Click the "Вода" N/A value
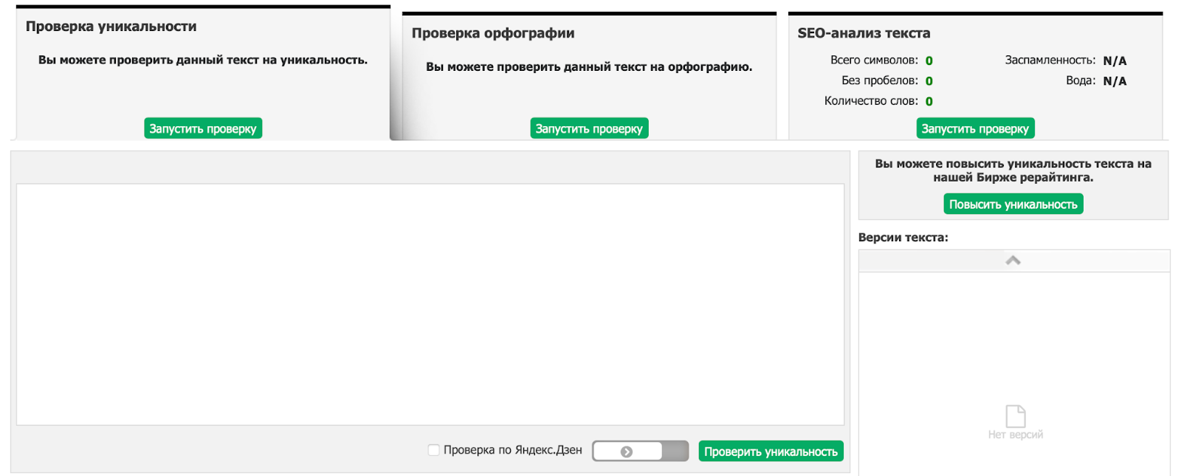 pyautogui.click(x=1115, y=81)
